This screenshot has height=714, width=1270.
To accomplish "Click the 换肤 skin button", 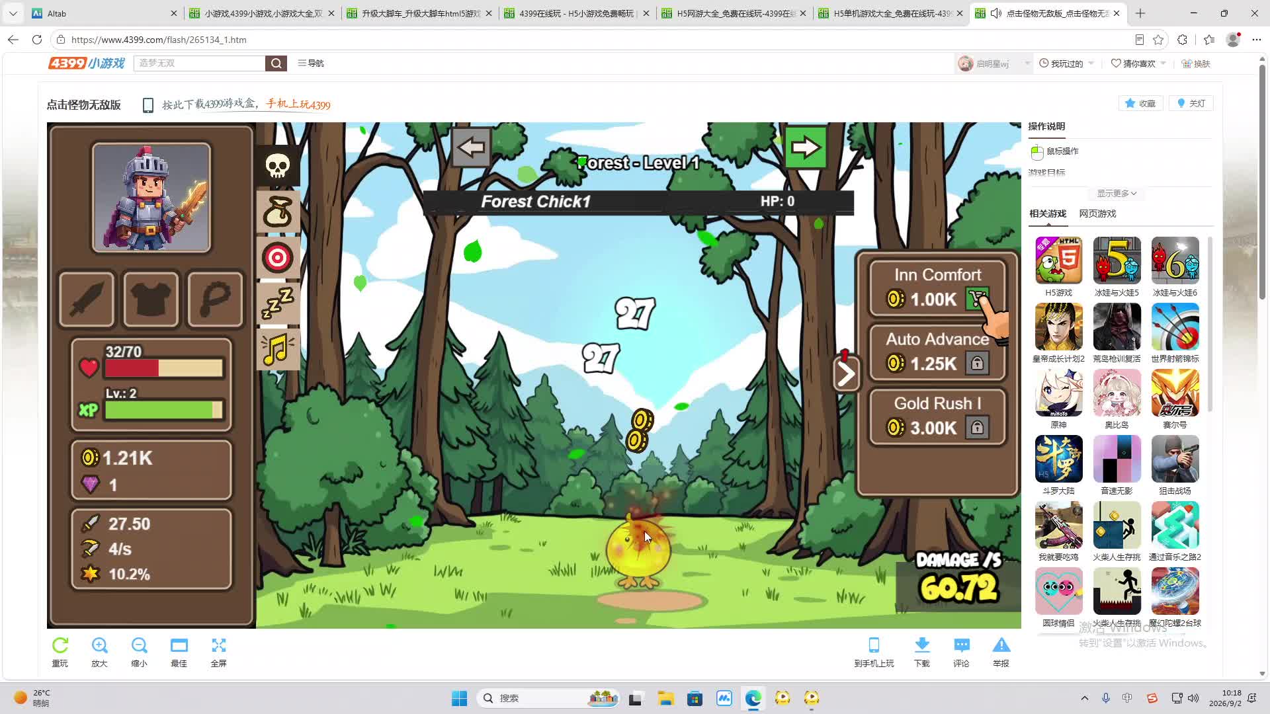I will click(x=1196, y=63).
